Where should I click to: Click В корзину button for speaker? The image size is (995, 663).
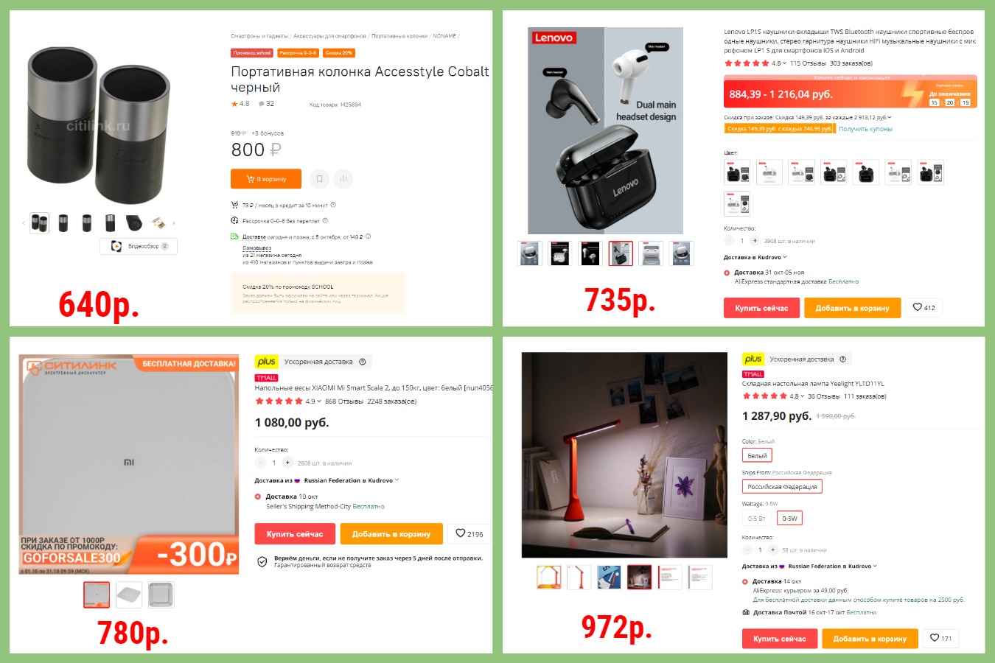266,179
